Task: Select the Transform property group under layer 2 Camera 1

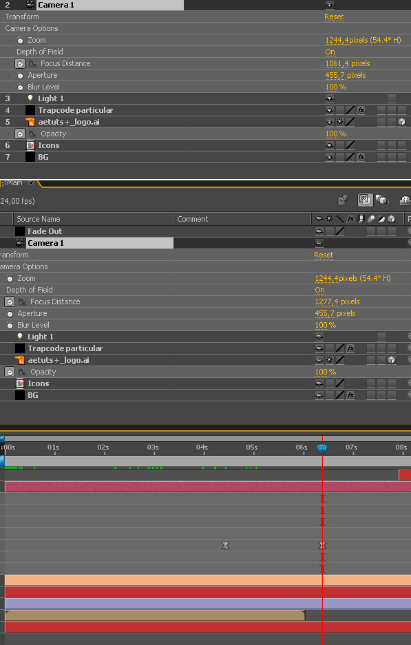Action: tap(22, 17)
